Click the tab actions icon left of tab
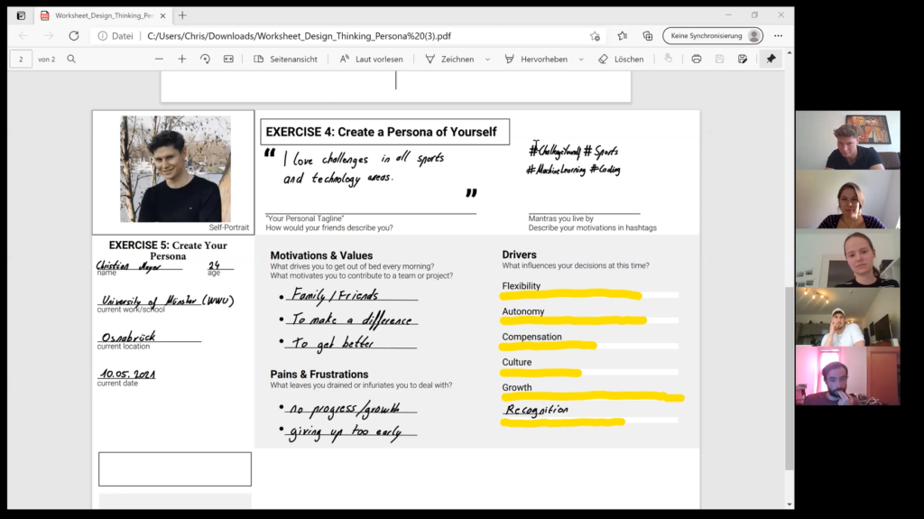The height and width of the screenshot is (519, 924). 21,16
